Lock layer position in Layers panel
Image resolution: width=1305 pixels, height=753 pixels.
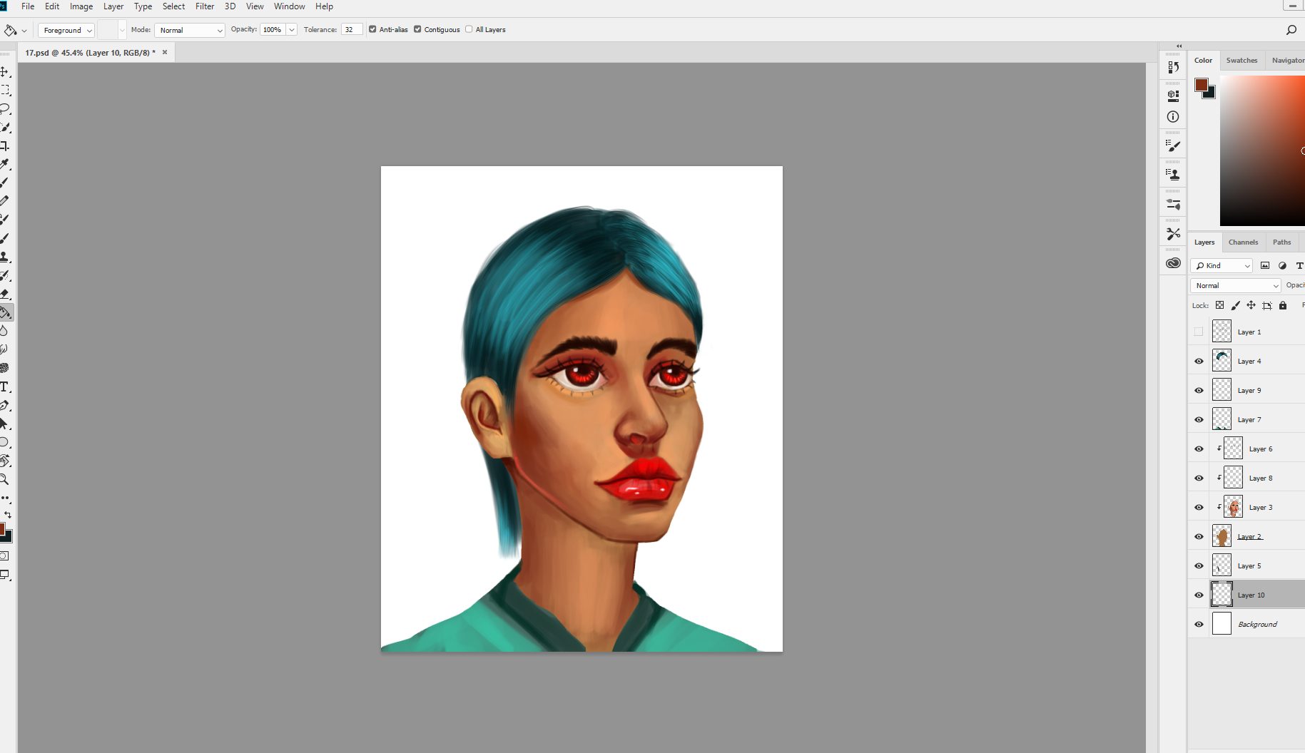pyautogui.click(x=1251, y=305)
